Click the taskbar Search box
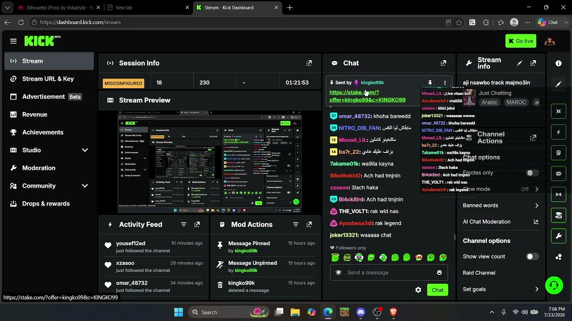Screen dimensions: 572x321 [x=230, y=312]
